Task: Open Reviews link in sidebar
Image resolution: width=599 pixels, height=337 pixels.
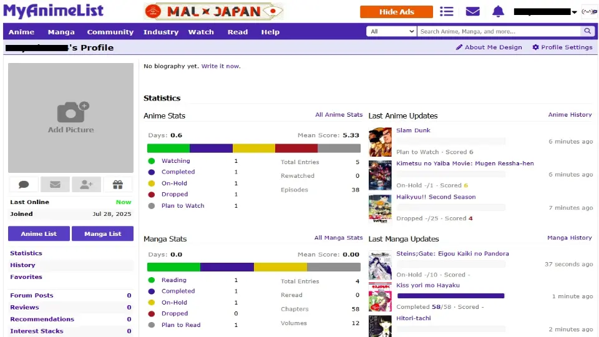Action: click(24, 307)
